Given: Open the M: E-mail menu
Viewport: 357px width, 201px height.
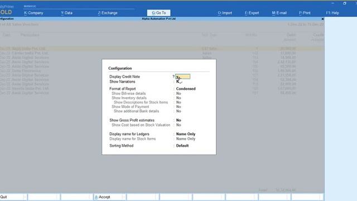Looking at the screenshot, I should pos(279,13).
